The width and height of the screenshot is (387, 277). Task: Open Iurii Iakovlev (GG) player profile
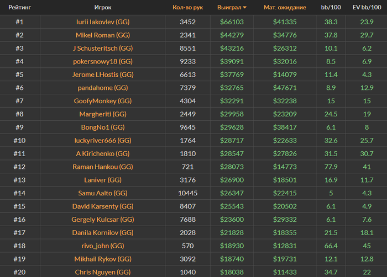click(103, 22)
